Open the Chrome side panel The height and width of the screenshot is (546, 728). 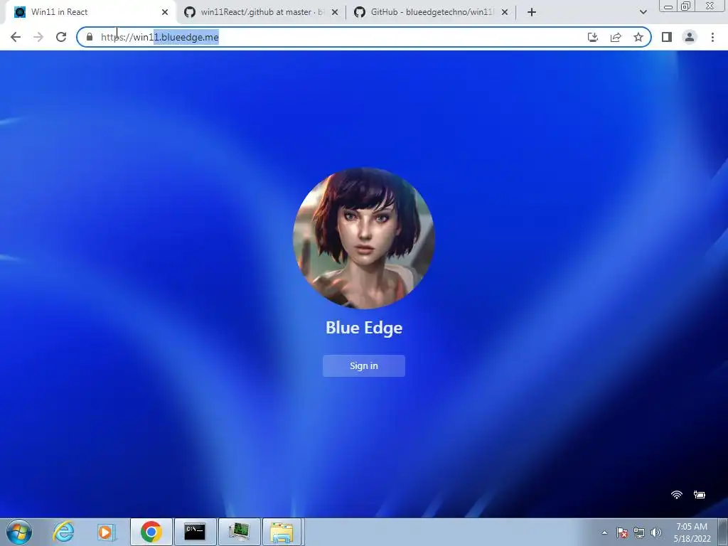pyautogui.click(x=667, y=37)
